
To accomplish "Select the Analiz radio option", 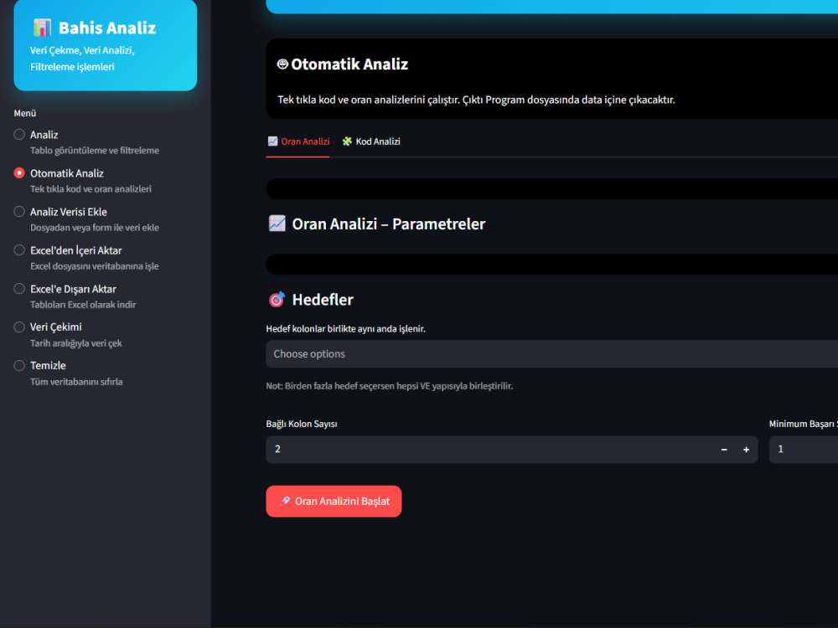I will (19, 135).
